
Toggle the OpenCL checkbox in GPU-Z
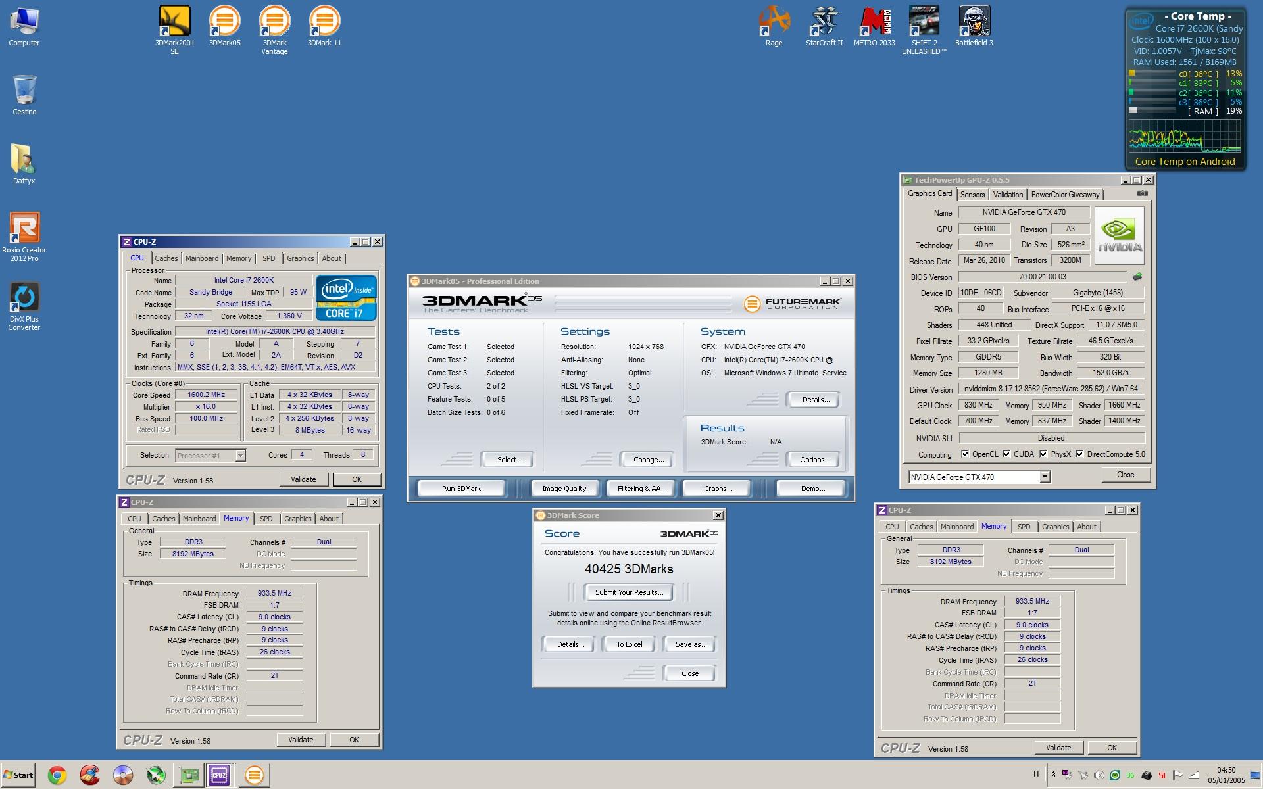[965, 454]
